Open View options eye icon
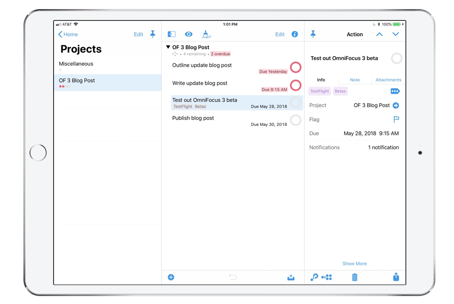The image size is (454, 304). point(188,34)
